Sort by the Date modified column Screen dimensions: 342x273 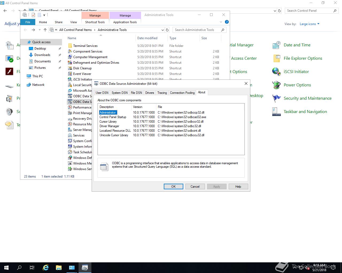coord(151,38)
